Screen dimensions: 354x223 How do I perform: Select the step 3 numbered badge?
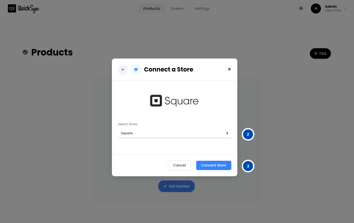click(248, 166)
